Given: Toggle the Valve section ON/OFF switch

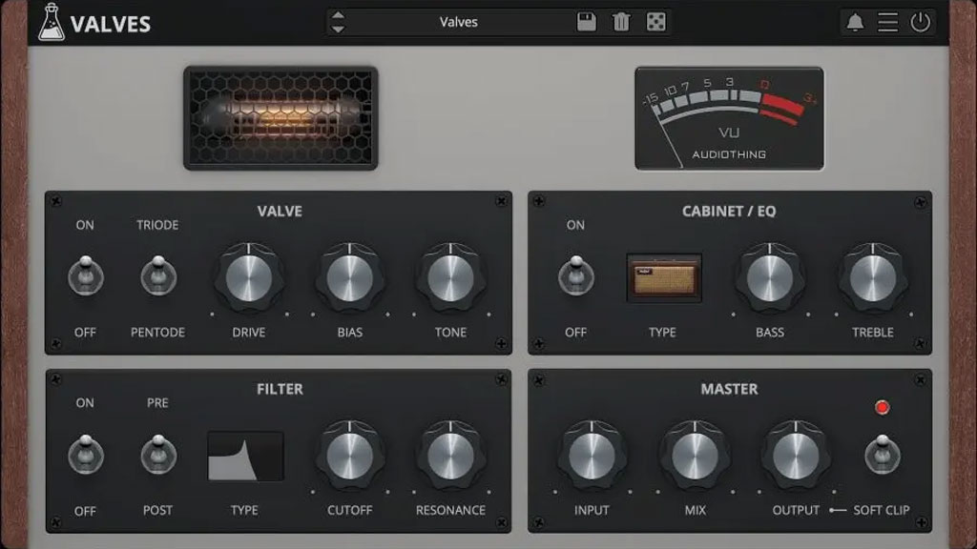Looking at the screenshot, I should click(x=85, y=275).
